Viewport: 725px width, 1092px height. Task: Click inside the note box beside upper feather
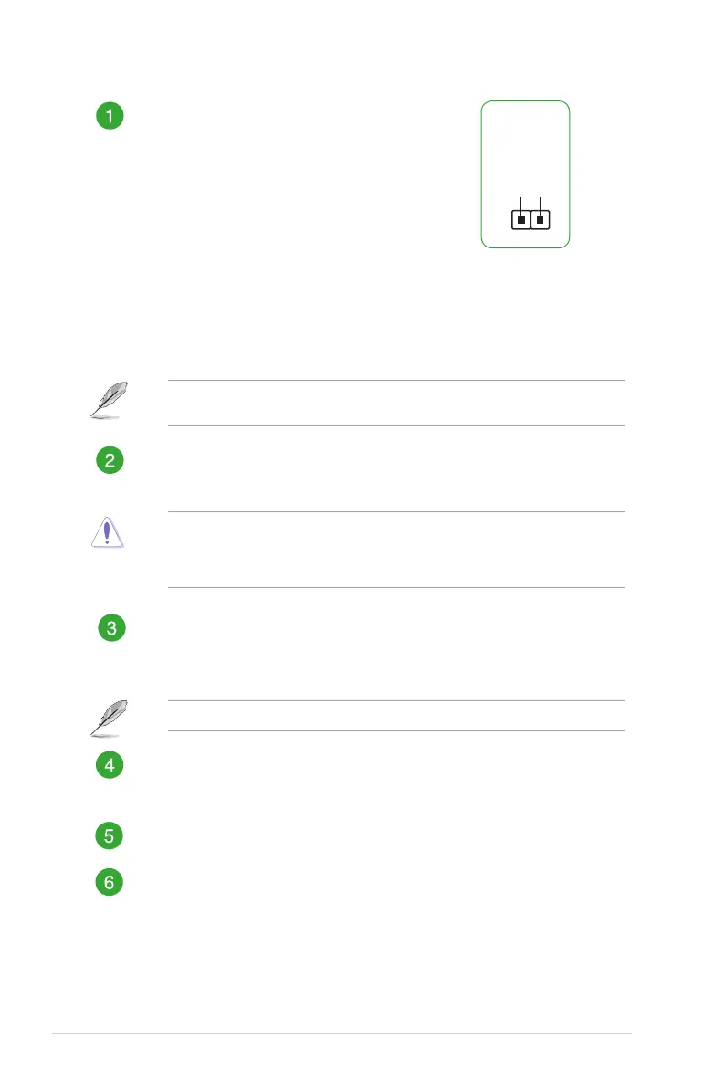(x=396, y=403)
